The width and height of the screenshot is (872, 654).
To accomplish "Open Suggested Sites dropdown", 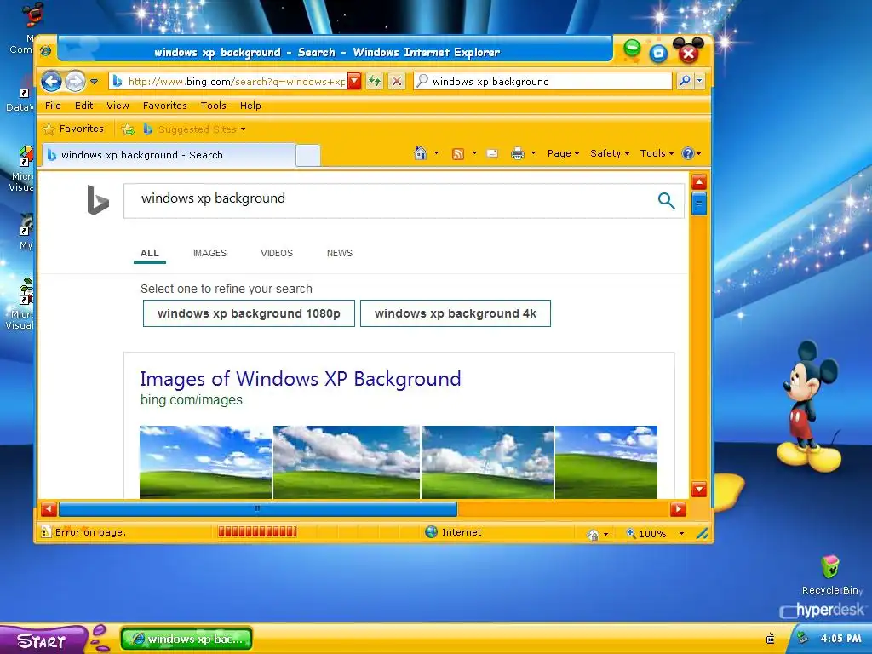I will click(195, 129).
